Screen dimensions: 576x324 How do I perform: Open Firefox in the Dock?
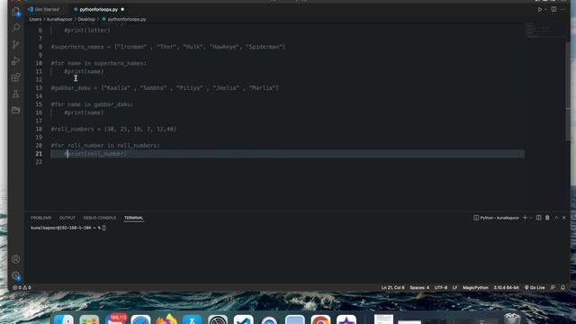166,319
